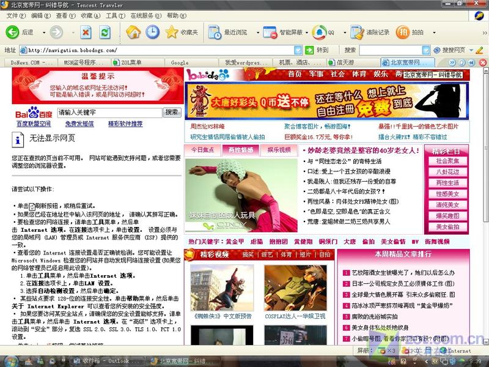
Task: Click the highlighter pencil icon beside search
Action: pyautogui.click(x=480, y=50)
